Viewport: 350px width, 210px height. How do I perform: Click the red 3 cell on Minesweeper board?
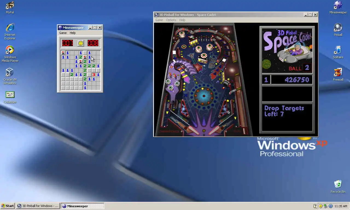pyautogui.click(x=94, y=75)
